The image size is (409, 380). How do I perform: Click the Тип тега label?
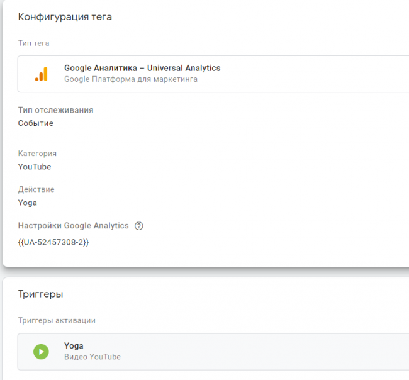[x=33, y=43]
